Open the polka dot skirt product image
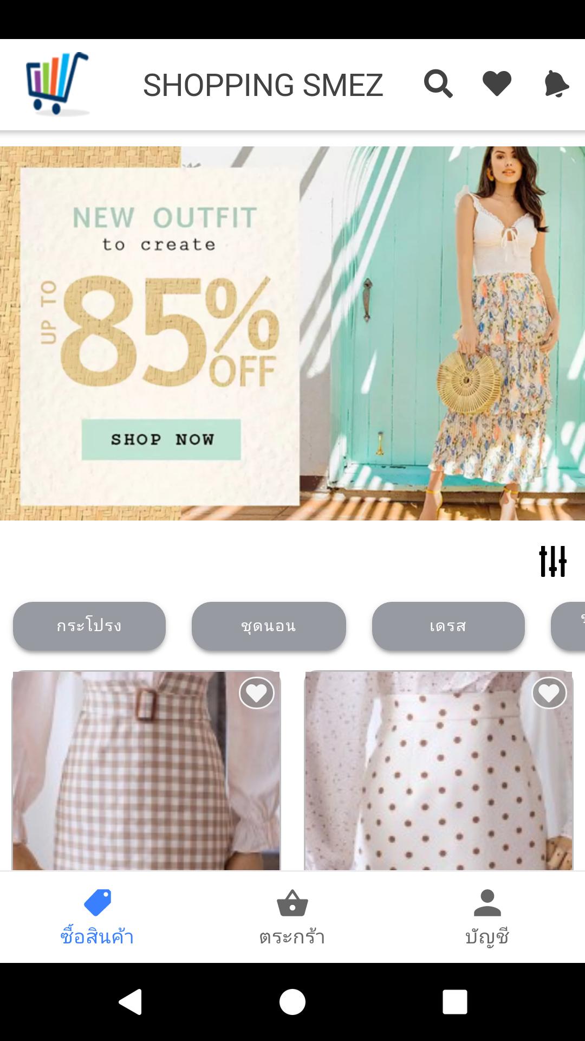The image size is (585, 1041). click(x=439, y=770)
